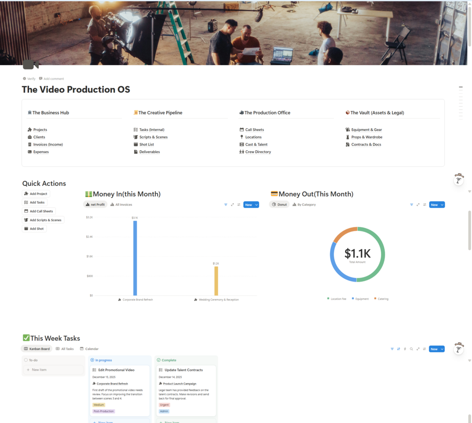Open New dropdown arrow in Money Out section
Viewport: 472px width, 423px height.
click(x=442, y=205)
